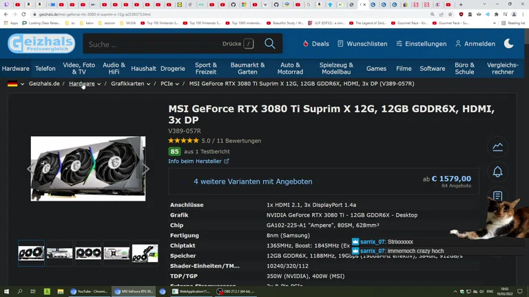Screen dimensions: 529x297
Task: Open the Deals page
Action: tap(315, 44)
